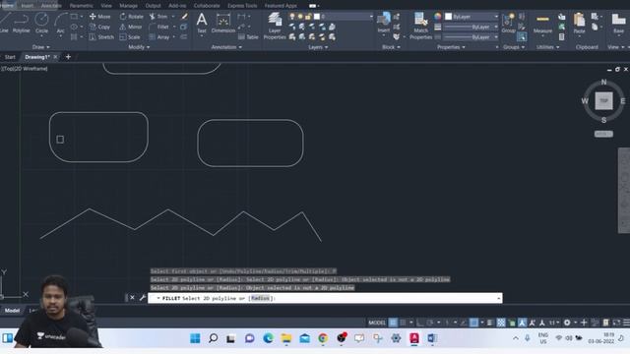The width and height of the screenshot is (630, 354).
Task: Expand the Draw panel dropdown
Action: (x=41, y=47)
